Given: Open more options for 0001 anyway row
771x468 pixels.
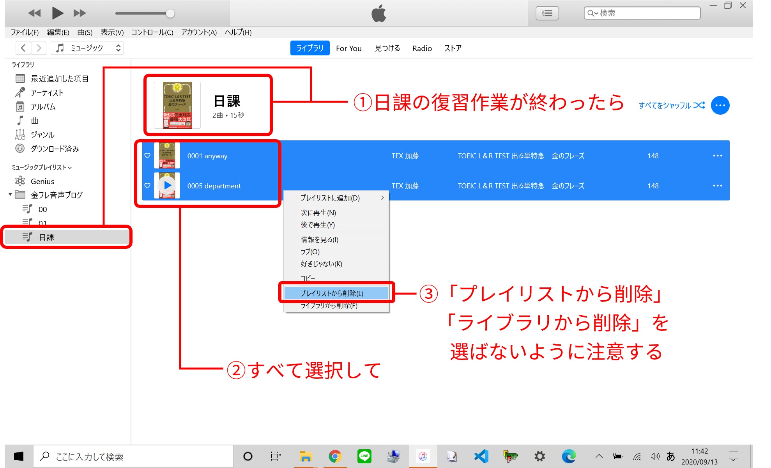Looking at the screenshot, I should tap(718, 156).
